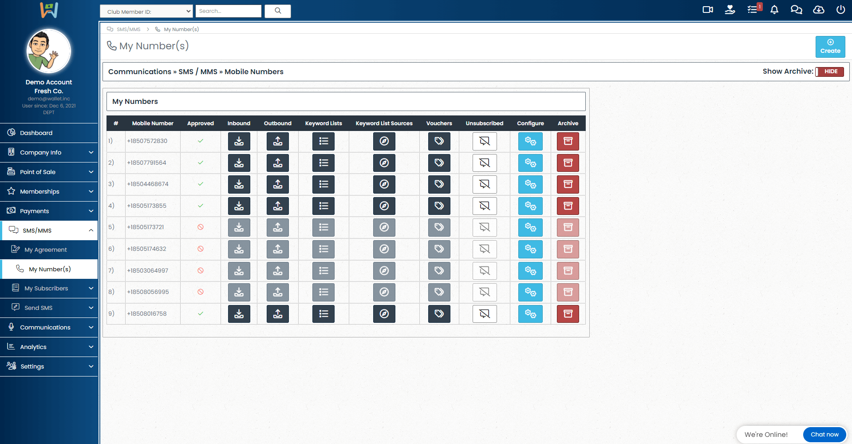View Keyword Lists for +18504468674
This screenshot has width=852, height=444.
point(323,184)
